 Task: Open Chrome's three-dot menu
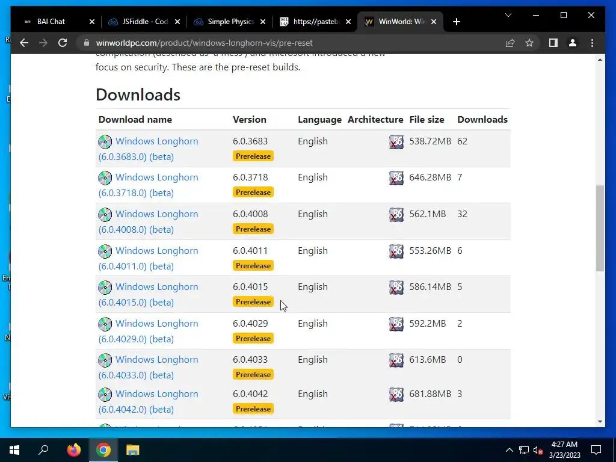coord(592,43)
